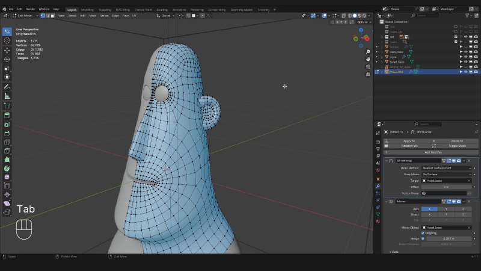Click the Add Modifier button
This screenshot has height=271, width=481.
coord(431,152)
